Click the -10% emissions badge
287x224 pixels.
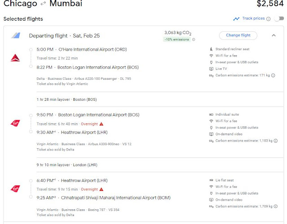click(x=177, y=39)
